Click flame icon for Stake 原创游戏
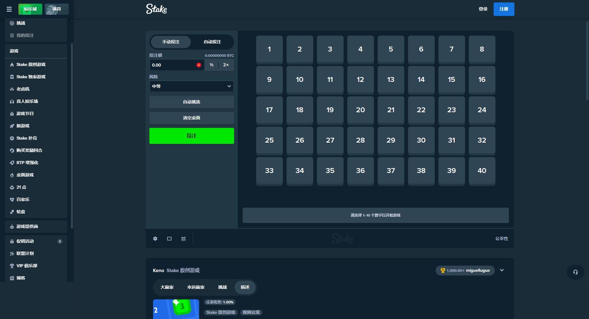The width and height of the screenshot is (589, 319). coord(12,64)
